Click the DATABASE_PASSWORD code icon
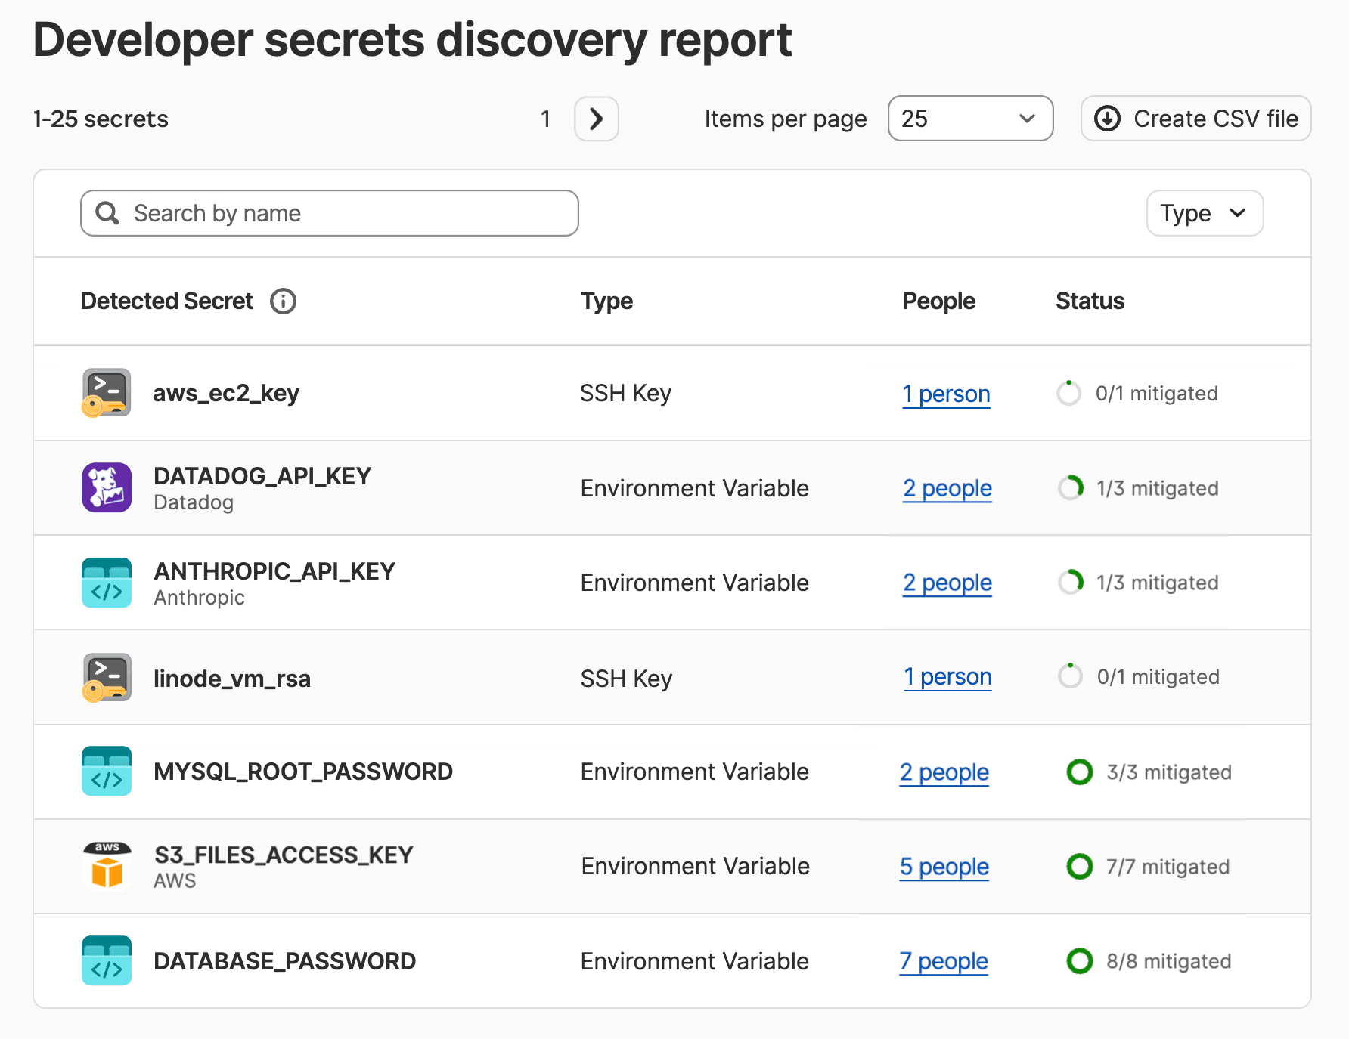The height and width of the screenshot is (1039, 1349). (107, 960)
